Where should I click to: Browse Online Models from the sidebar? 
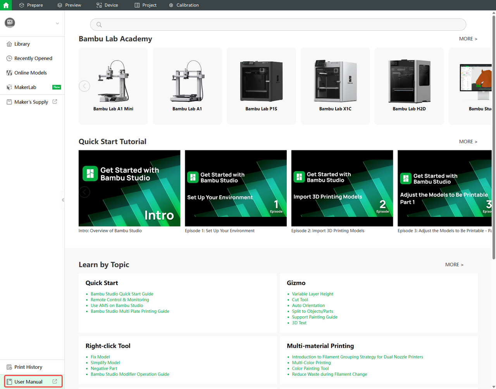tap(32, 73)
